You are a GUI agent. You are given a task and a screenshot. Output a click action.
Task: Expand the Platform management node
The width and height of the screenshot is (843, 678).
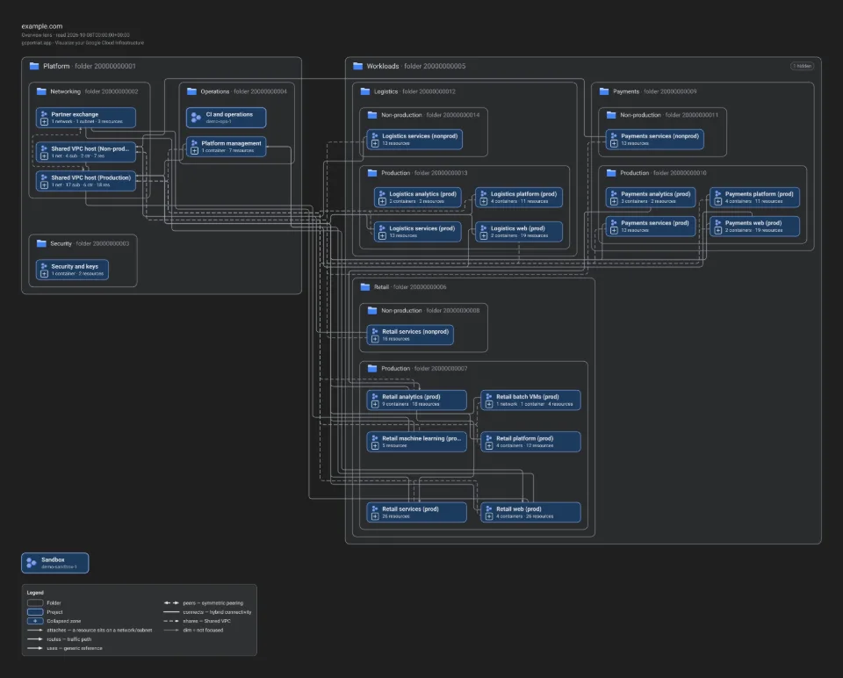(195, 150)
